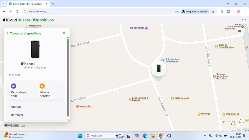Open weather alert widget in taskbar

pos(15,135)
